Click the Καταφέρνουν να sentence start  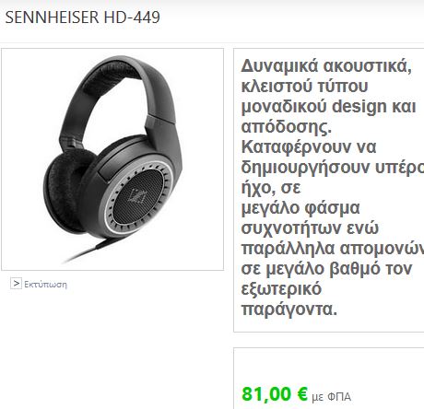pyautogui.click(x=309, y=147)
